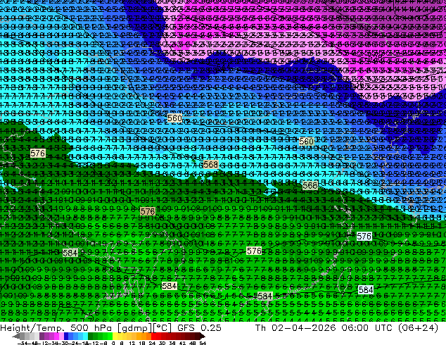Click the white 584 label at lower right
Viewport: 446px width, 345px height.
tap(366, 290)
